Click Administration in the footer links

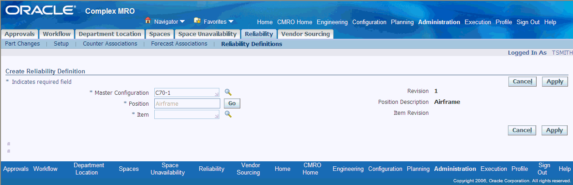(x=455, y=169)
